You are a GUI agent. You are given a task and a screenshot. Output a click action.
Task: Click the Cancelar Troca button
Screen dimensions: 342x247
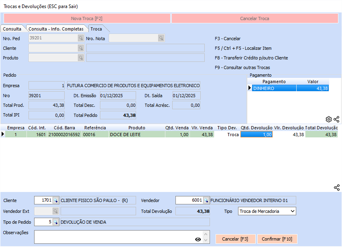(254, 18)
